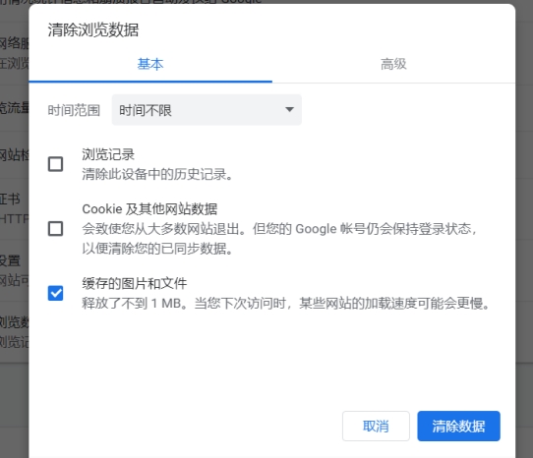
Task: Click the 释放了不到 1 MB description
Action: pyautogui.click(x=285, y=303)
